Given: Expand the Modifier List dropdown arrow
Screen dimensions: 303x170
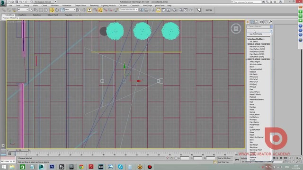Looking at the screenshot, I should click(x=271, y=31).
